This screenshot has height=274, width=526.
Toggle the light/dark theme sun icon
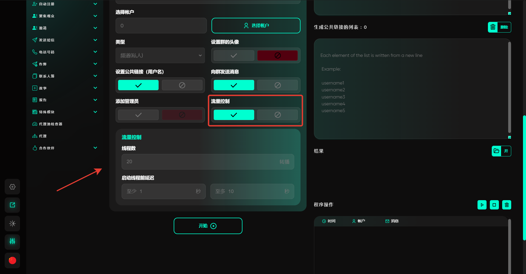(12, 223)
